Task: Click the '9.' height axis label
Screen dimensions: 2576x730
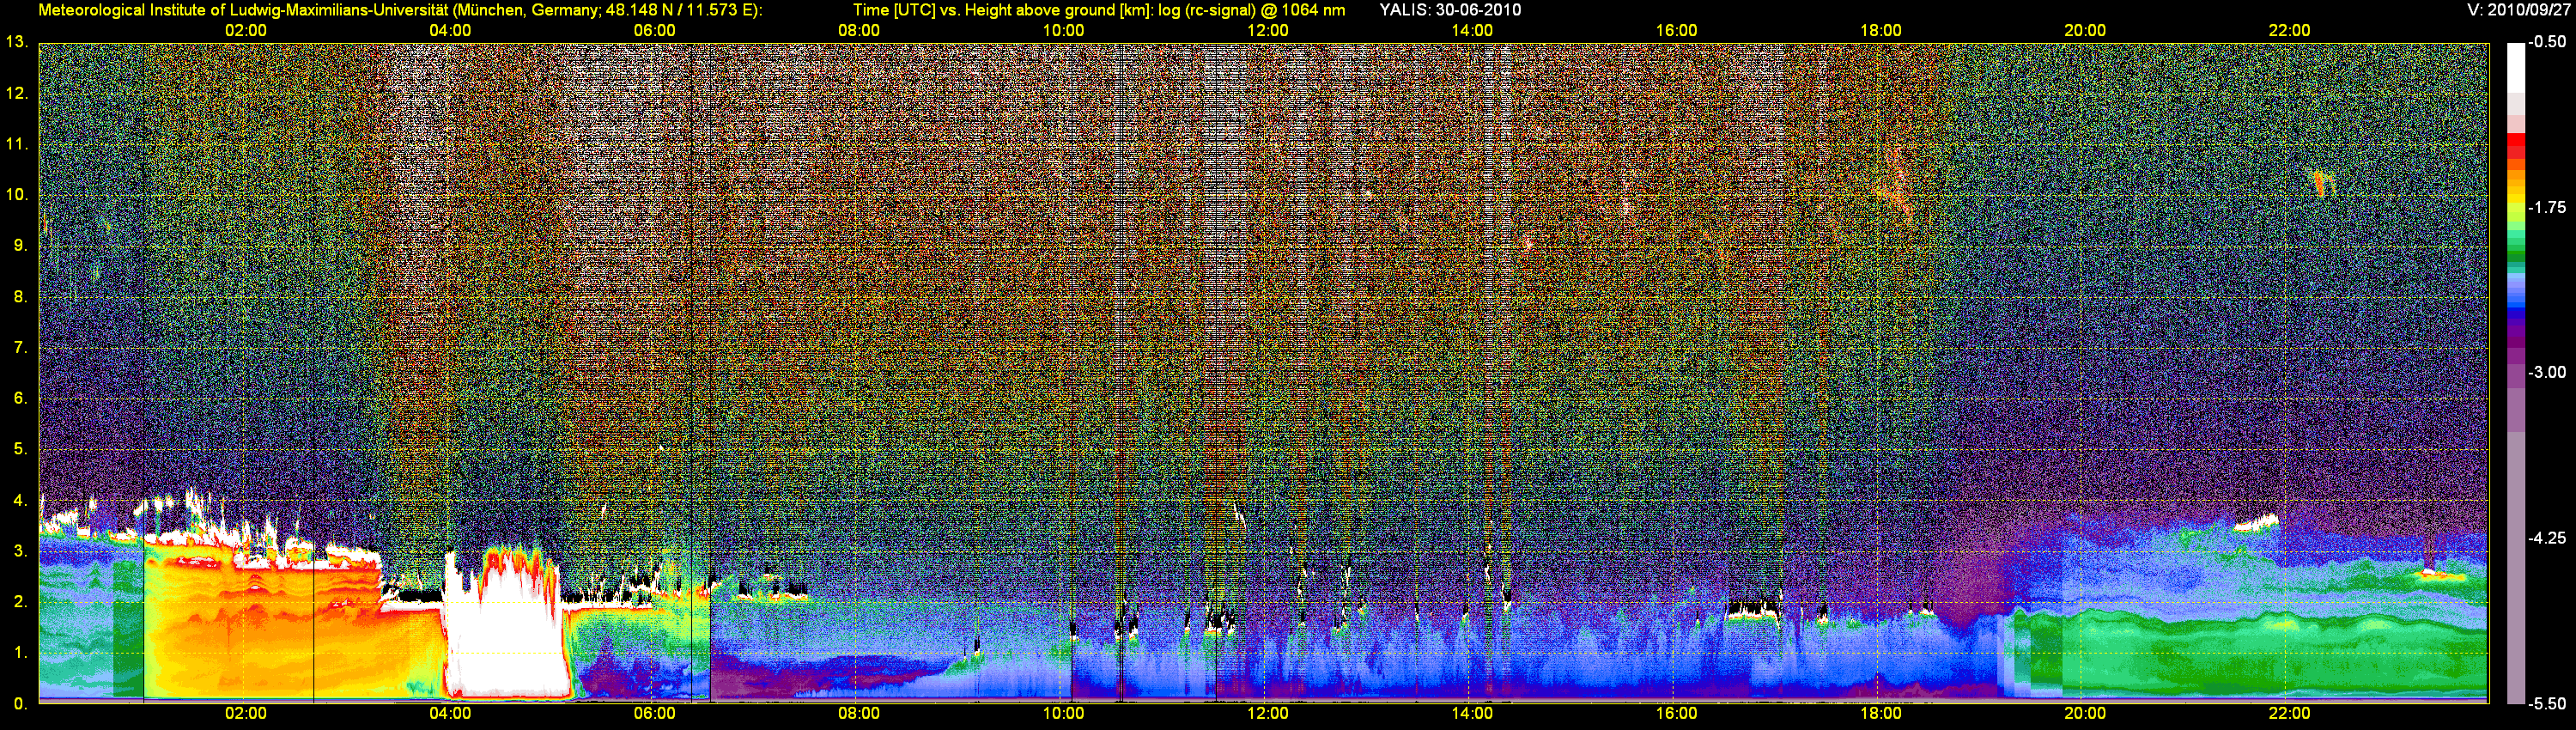Action: point(19,245)
